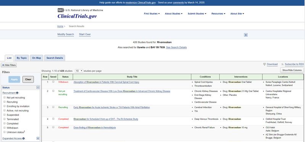This screenshot has height=142, width=305.
Task: Check Enrolling by invitation filter
Action: [x=5, y=106]
